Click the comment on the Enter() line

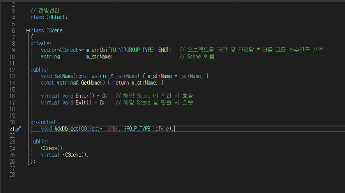(x=154, y=96)
